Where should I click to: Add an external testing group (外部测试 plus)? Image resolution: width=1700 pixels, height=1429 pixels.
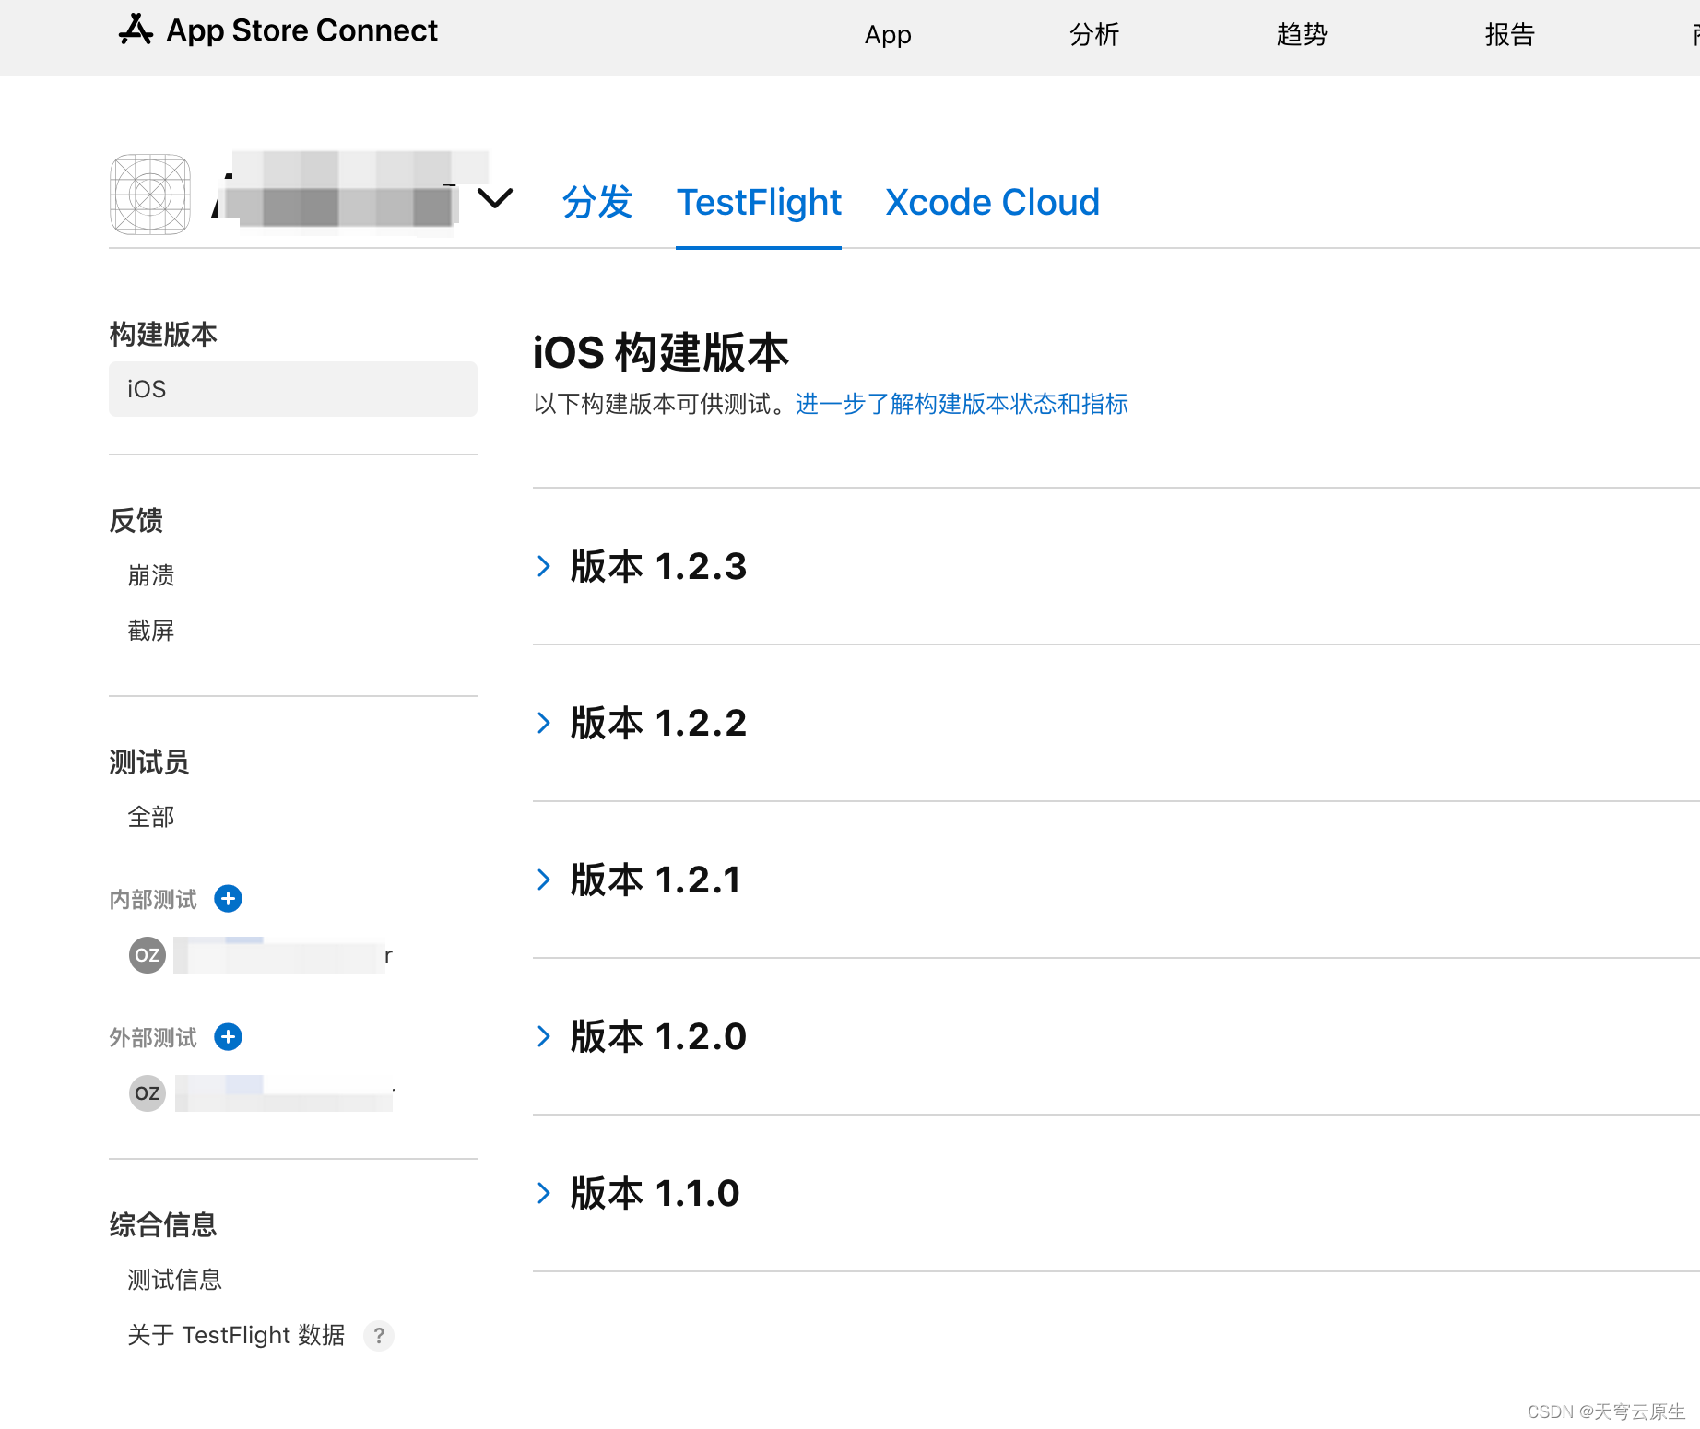point(228,1036)
